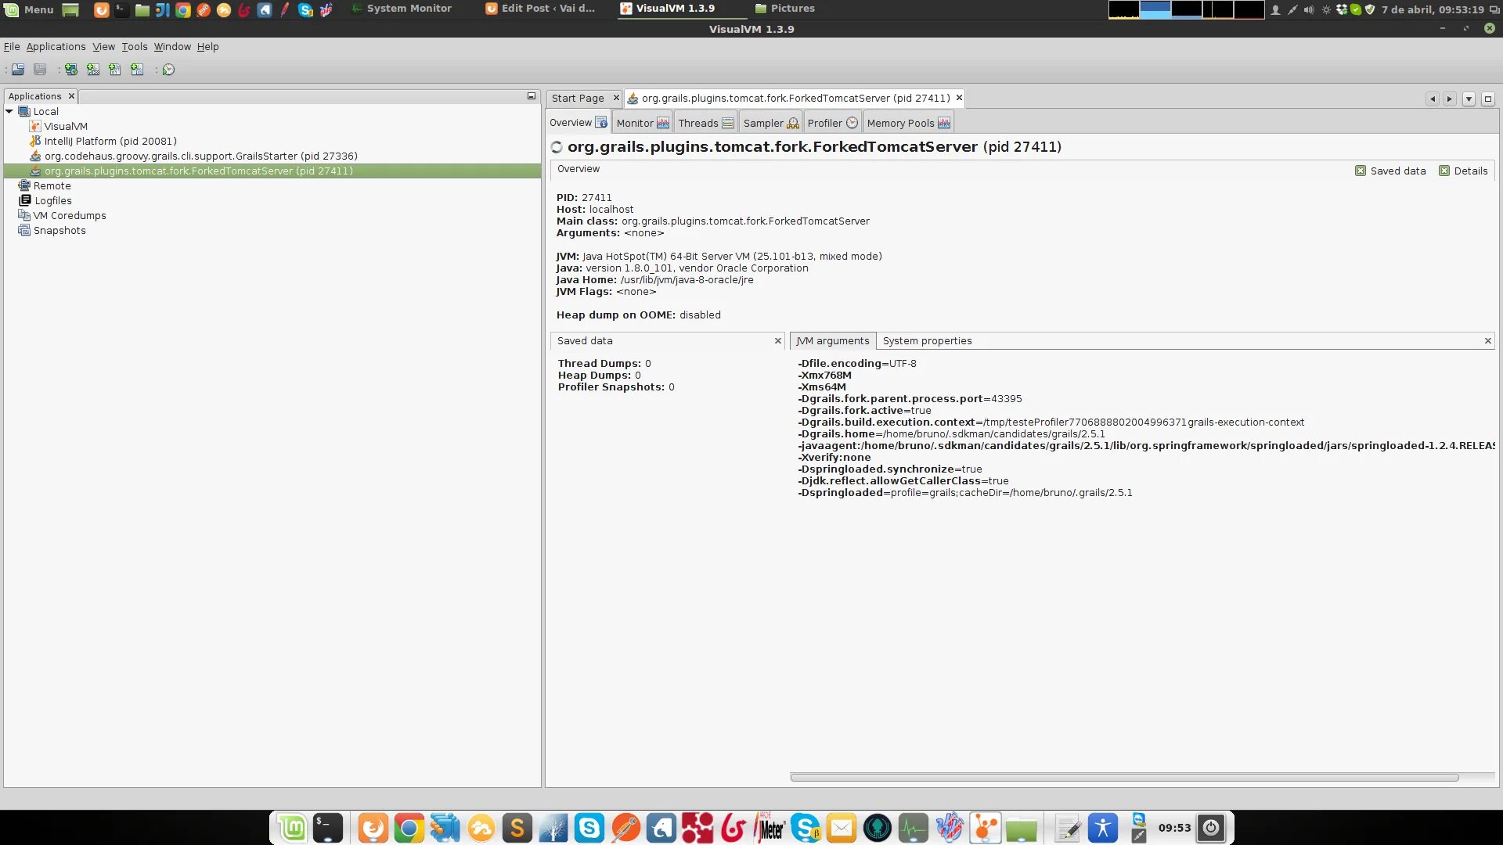
Task: Click Add Remote Host toolbar icon
Action: click(x=71, y=70)
